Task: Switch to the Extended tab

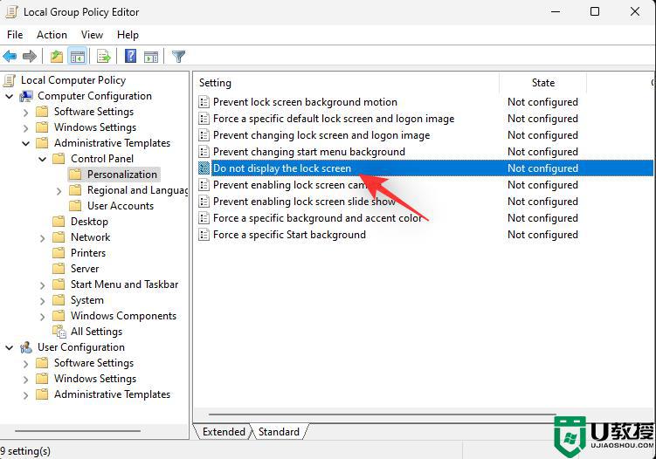Action: (224, 431)
